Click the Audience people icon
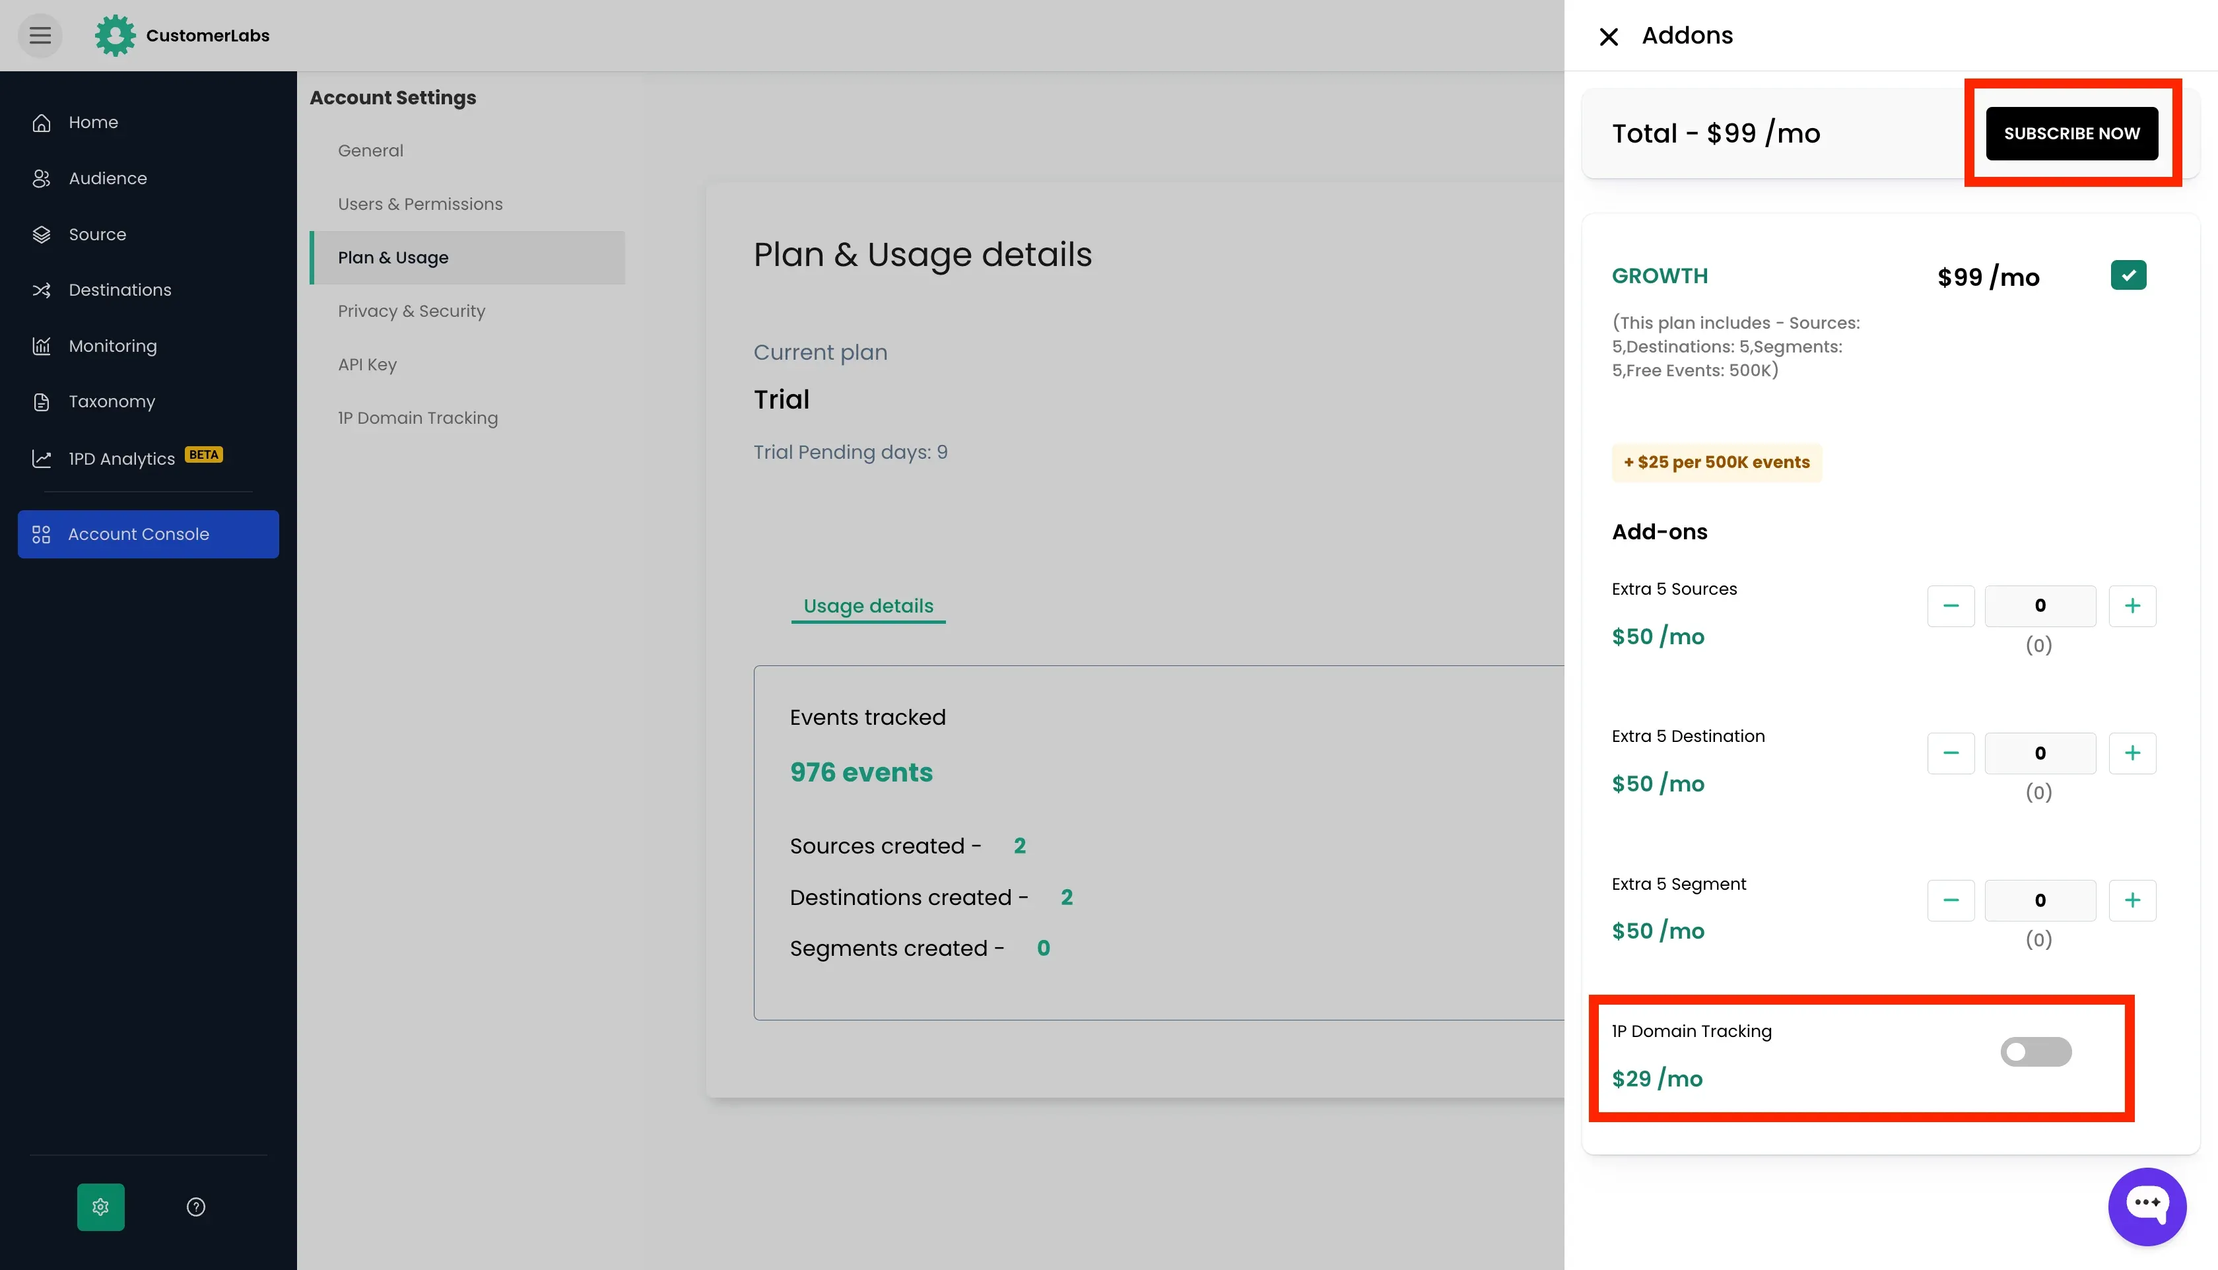Screen dimensions: 2218x1270 [x=41, y=179]
